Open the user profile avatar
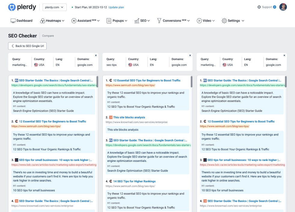The height and width of the screenshot is (212, 295). click(283, 7)
